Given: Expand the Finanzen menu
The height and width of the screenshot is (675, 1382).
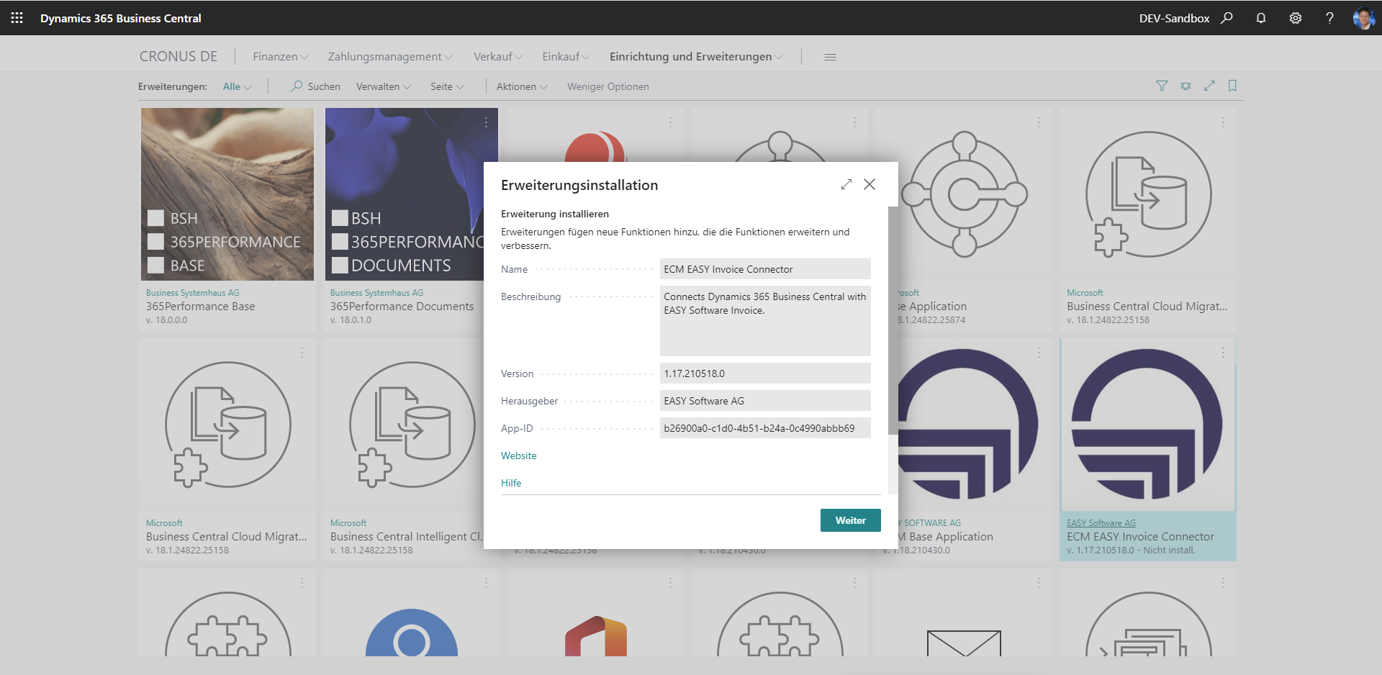Looking at the screenshot, I should (281, 57).
